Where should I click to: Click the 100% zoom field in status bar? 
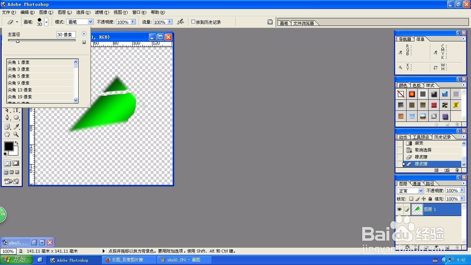pos(8,251)
